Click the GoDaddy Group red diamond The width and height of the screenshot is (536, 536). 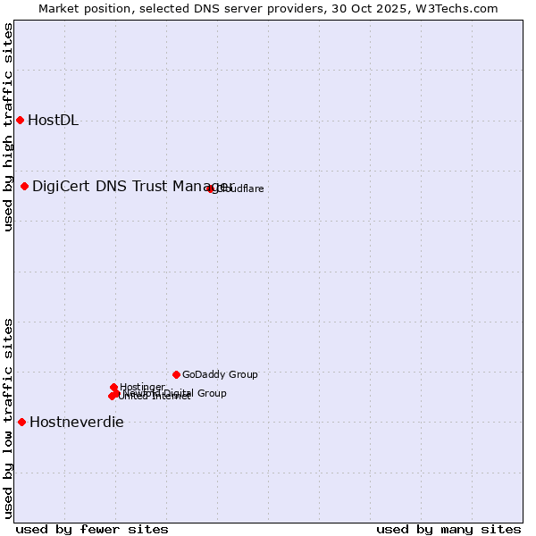click(x=176, y=374)
